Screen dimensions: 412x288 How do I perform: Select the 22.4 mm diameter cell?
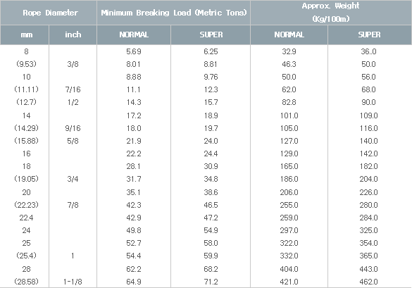click(x=26, y=218)
